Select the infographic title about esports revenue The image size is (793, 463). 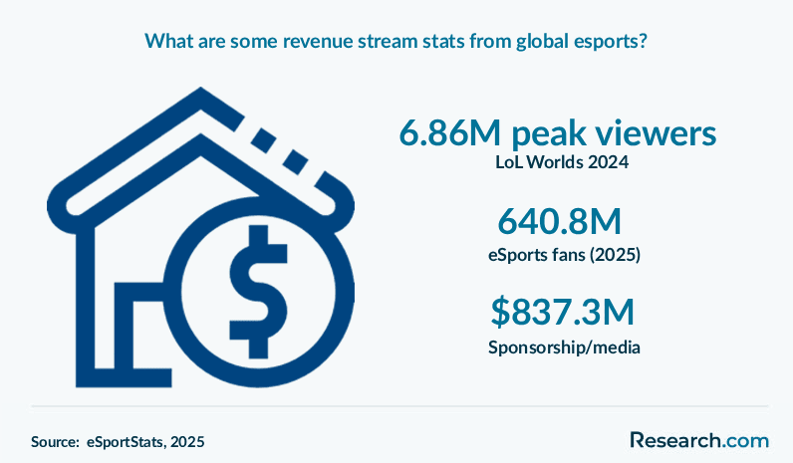[396, 41]
